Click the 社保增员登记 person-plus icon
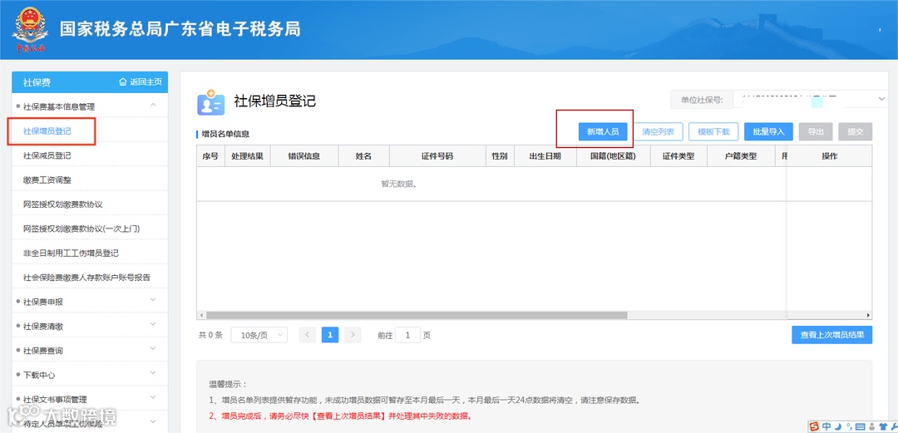The image size is (898, 433). point(210,102)
